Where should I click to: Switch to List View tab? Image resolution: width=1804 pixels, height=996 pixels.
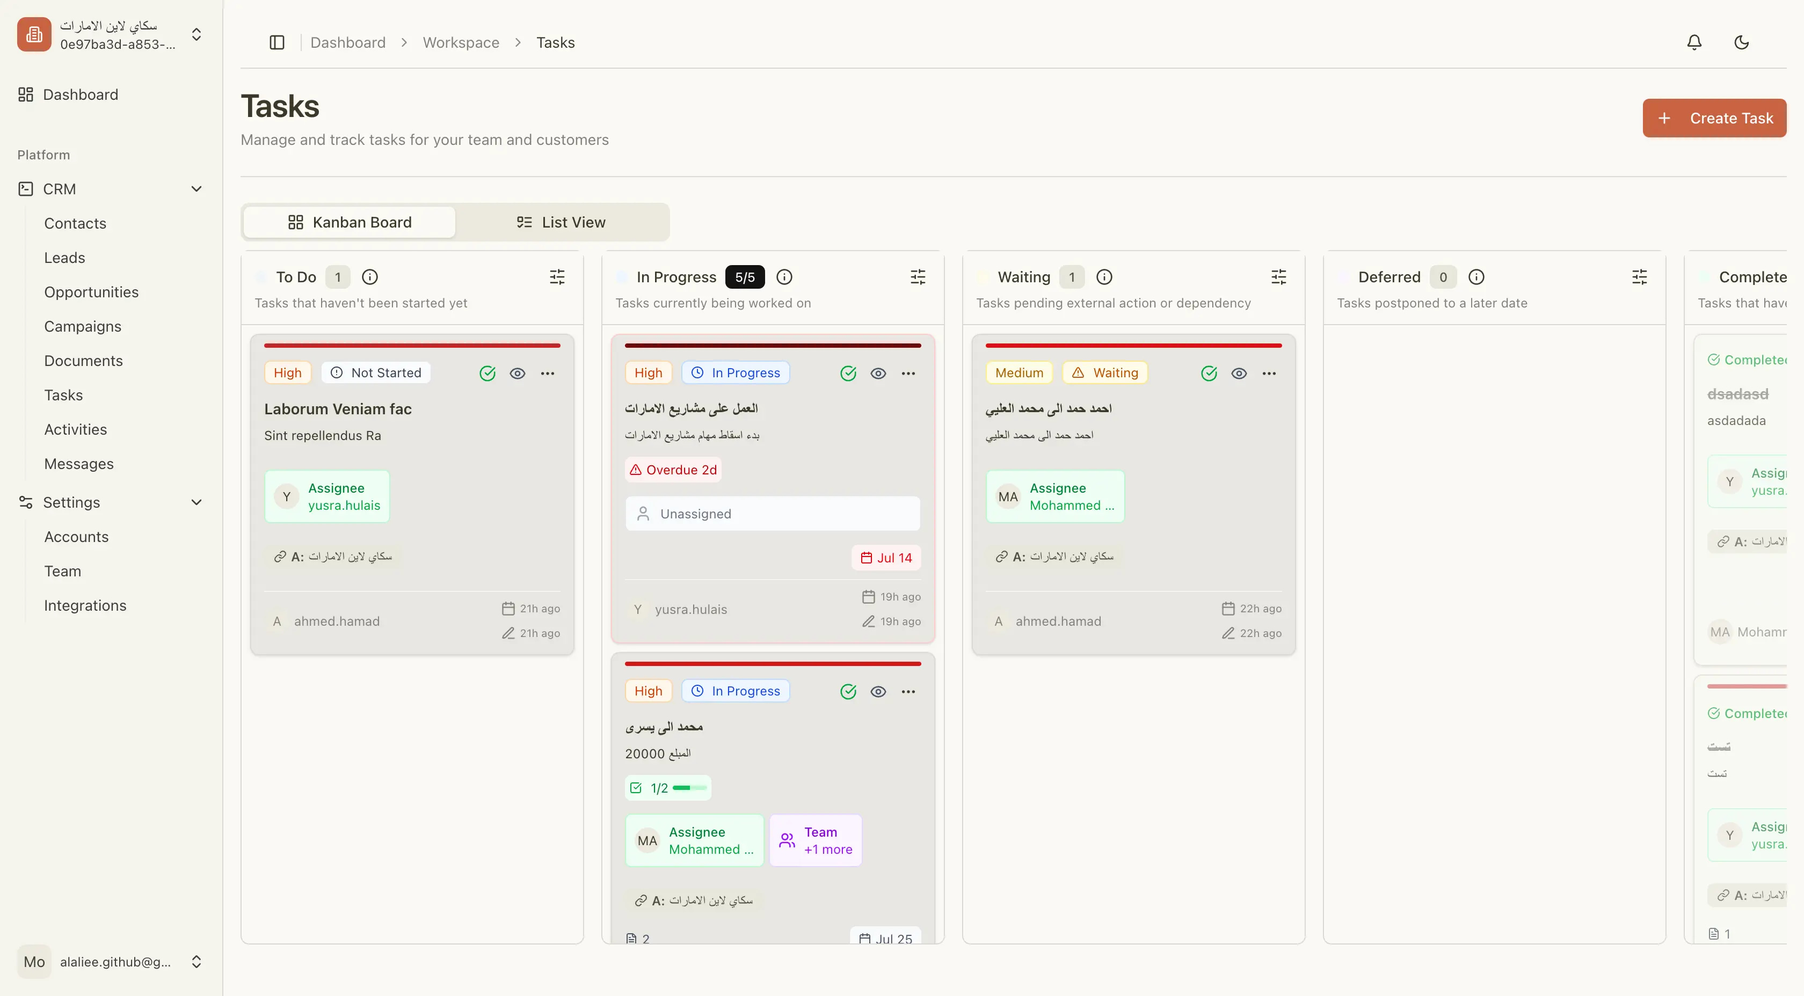coord(561,223)
